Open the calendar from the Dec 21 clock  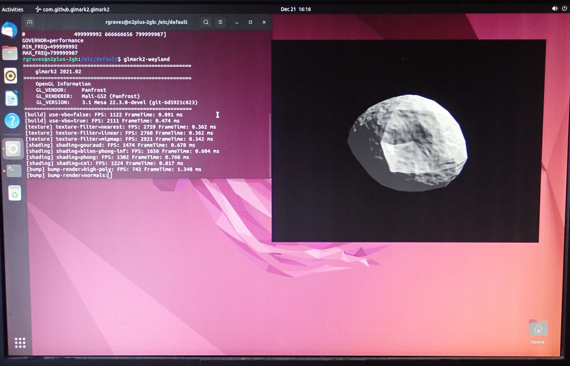[x=295, y=9]
